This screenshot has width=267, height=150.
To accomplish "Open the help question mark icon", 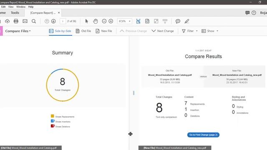I will tap(254, 13).
